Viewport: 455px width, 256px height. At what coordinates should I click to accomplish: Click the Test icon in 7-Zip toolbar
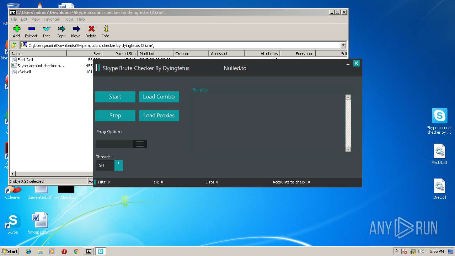tap(46, 29)
